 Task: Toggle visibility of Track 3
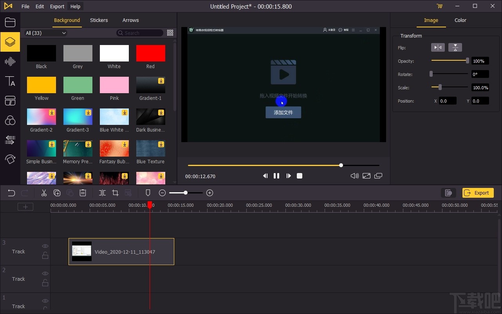(x=45, y=246)
